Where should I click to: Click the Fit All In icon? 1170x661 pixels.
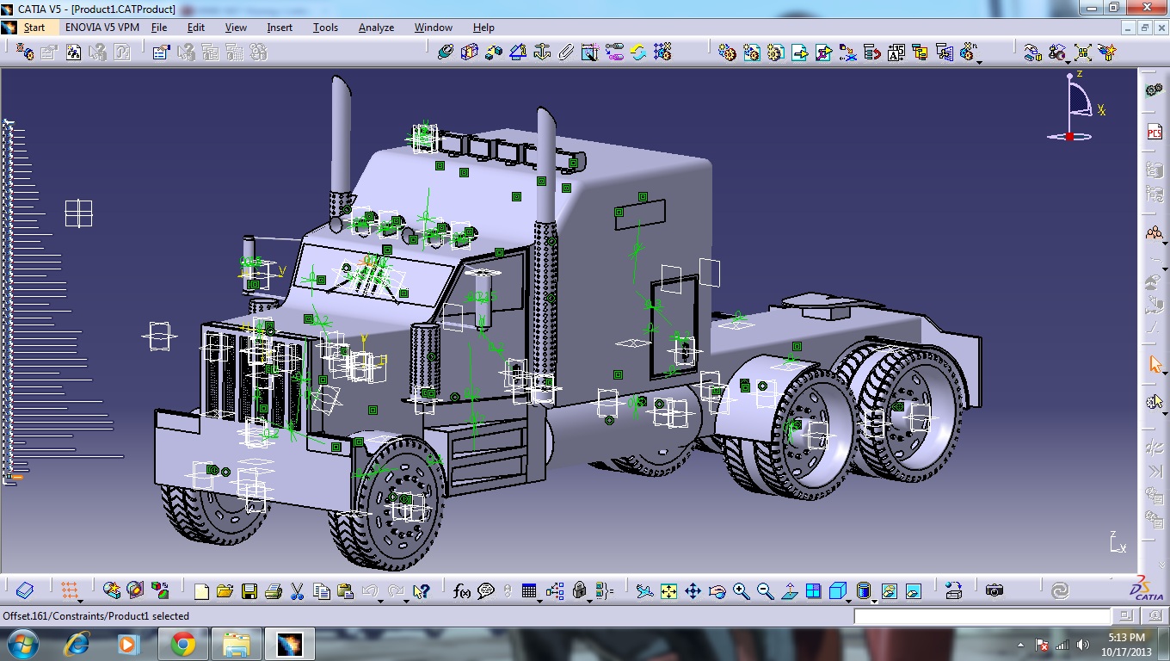[668, 591]
